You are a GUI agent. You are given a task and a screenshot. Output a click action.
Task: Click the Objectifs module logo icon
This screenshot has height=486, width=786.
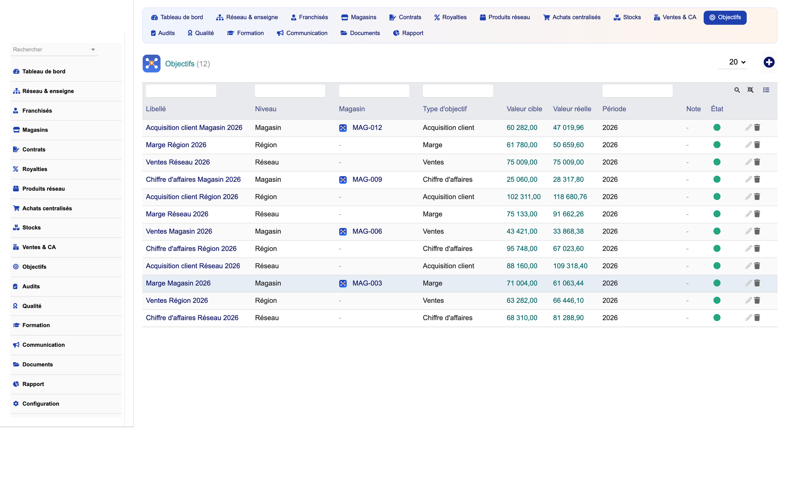pyautogui.click(x=151, y=64)
